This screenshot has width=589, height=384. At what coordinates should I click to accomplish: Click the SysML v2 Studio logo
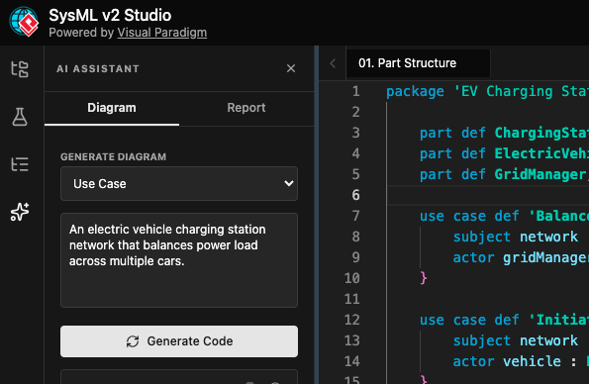click(24, 22)
